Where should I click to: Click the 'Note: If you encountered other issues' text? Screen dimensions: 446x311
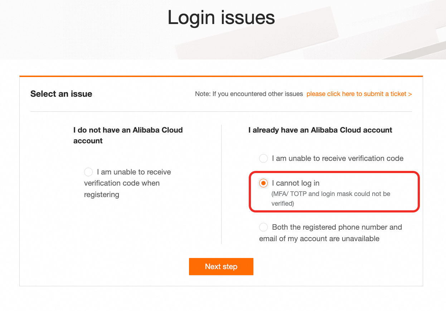[x=249, y=94]
